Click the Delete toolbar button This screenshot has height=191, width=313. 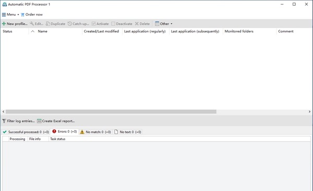tap(142, 24)
